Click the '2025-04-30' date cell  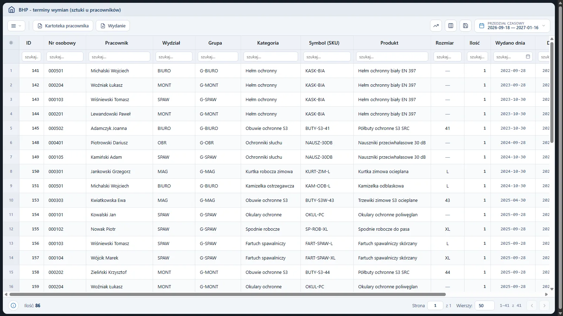513,200
